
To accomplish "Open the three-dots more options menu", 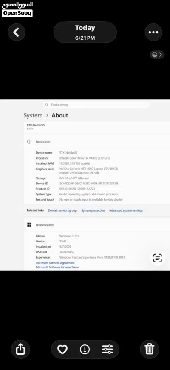I will pyautogui.click(x=153, y=32).
